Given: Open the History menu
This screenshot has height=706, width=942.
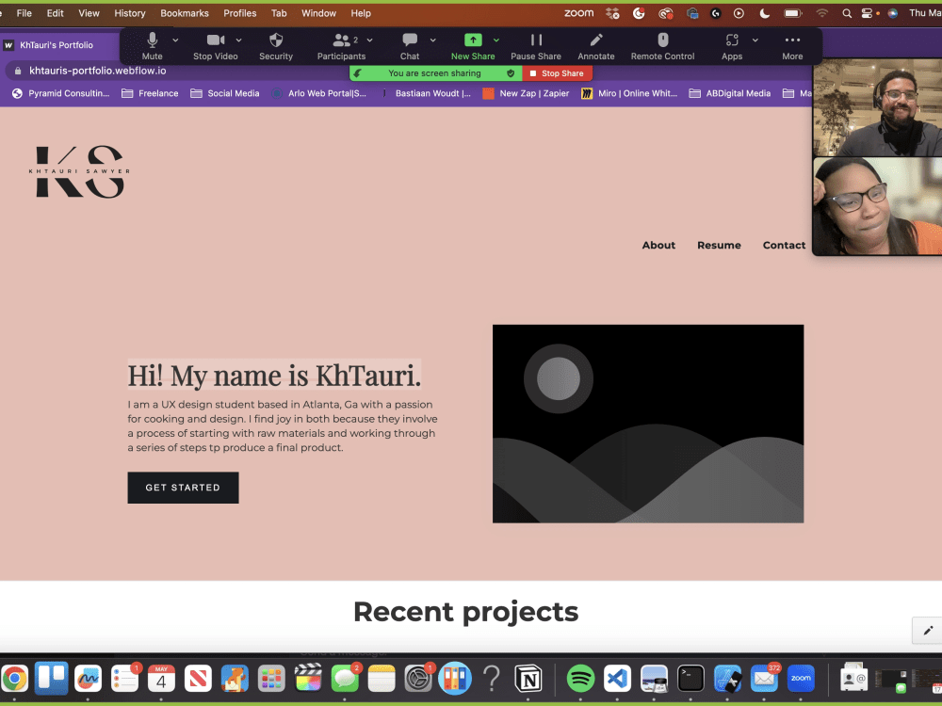Looking at the screenshot, I should click(x=130, y=13).
